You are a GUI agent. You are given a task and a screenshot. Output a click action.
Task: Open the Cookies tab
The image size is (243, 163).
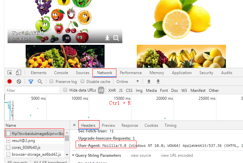pos(151,125)
